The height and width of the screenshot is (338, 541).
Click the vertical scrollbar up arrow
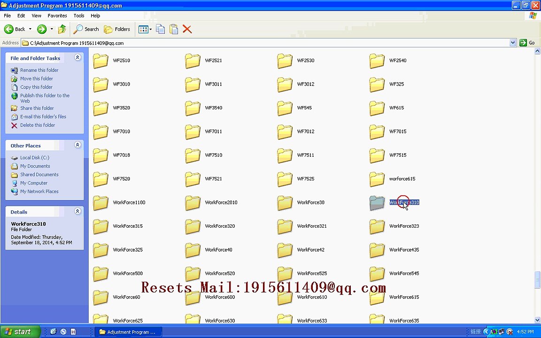coord(537,51)
